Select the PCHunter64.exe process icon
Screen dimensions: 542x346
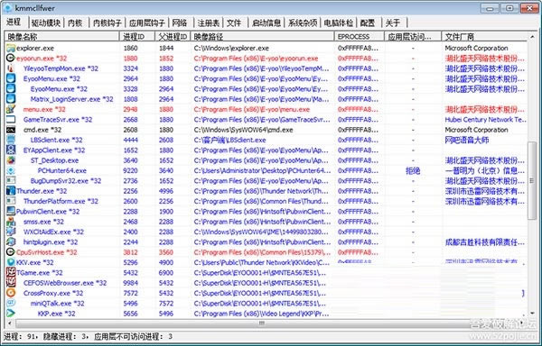tap(11, 170)
